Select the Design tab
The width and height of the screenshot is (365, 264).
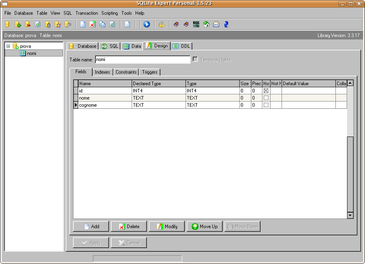[157, 46]
